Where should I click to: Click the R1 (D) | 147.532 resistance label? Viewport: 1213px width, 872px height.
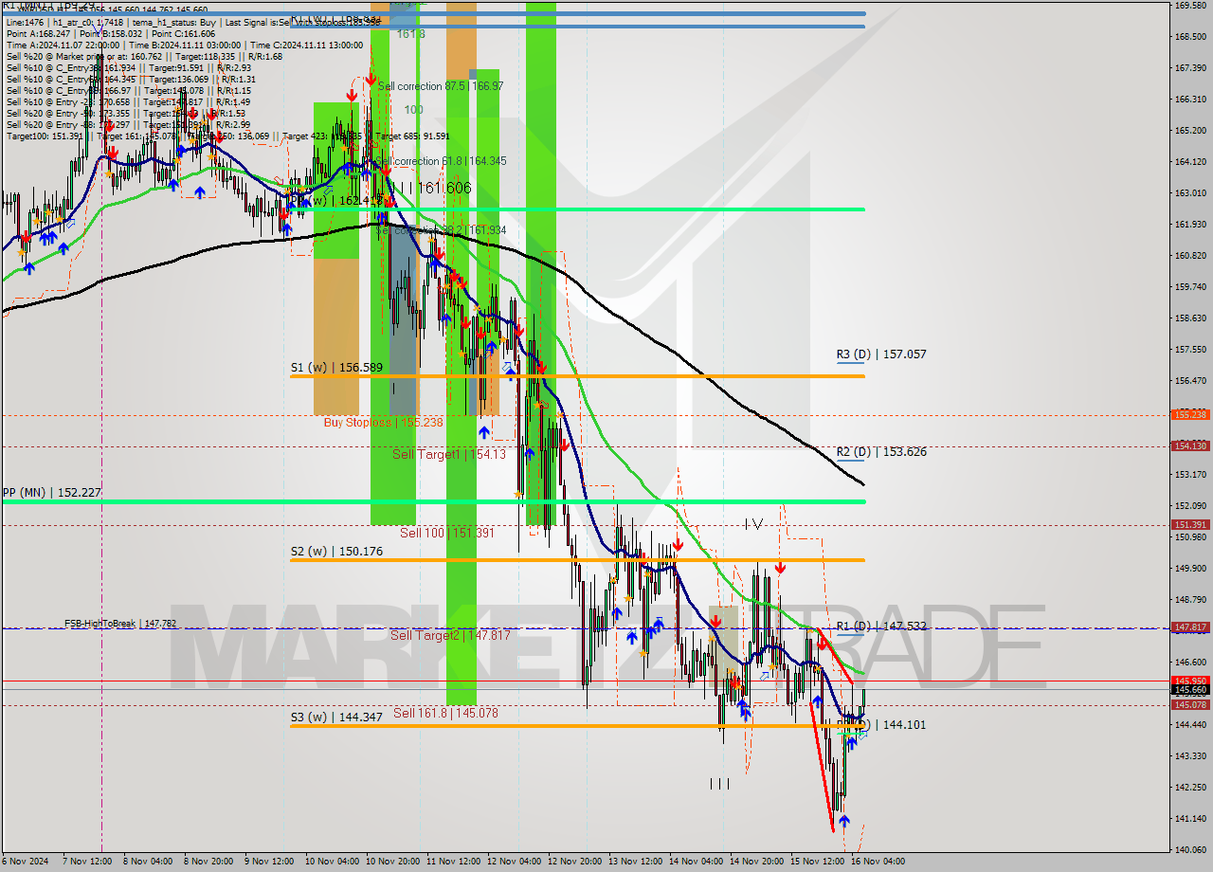pyautogui.click(x=881, y=627)
